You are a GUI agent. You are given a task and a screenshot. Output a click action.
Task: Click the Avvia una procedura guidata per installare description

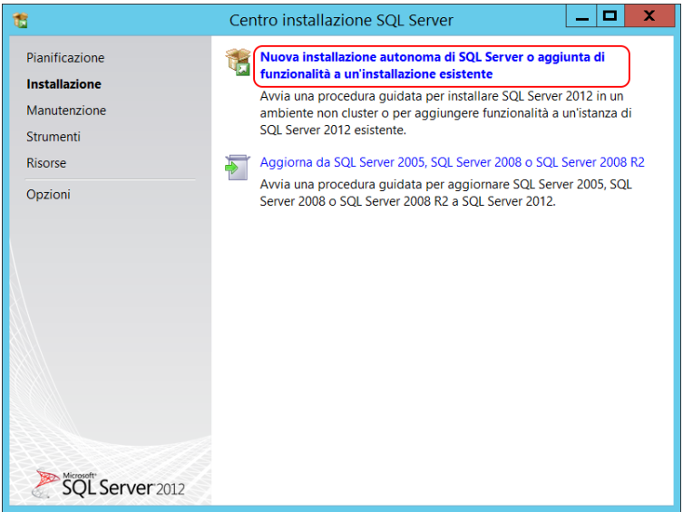pyautogui.click(x=445, y=113)
